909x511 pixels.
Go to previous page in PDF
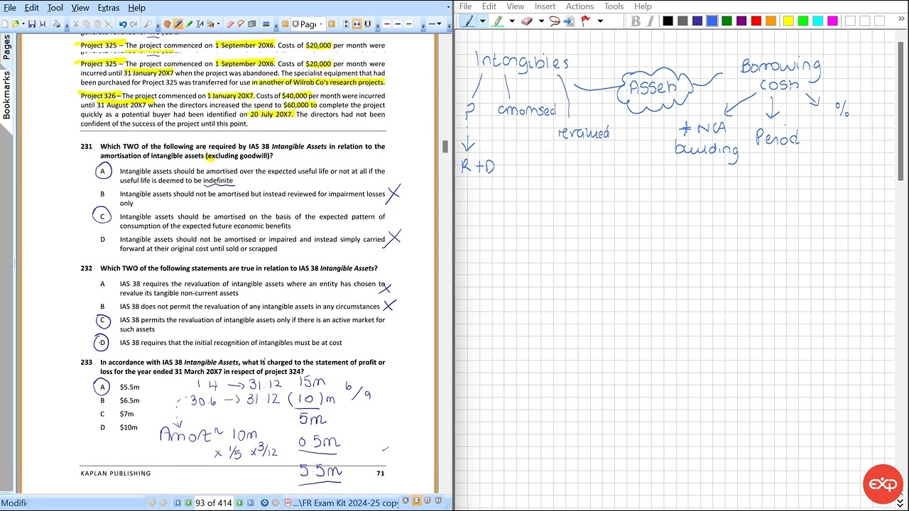coord(187,503)
